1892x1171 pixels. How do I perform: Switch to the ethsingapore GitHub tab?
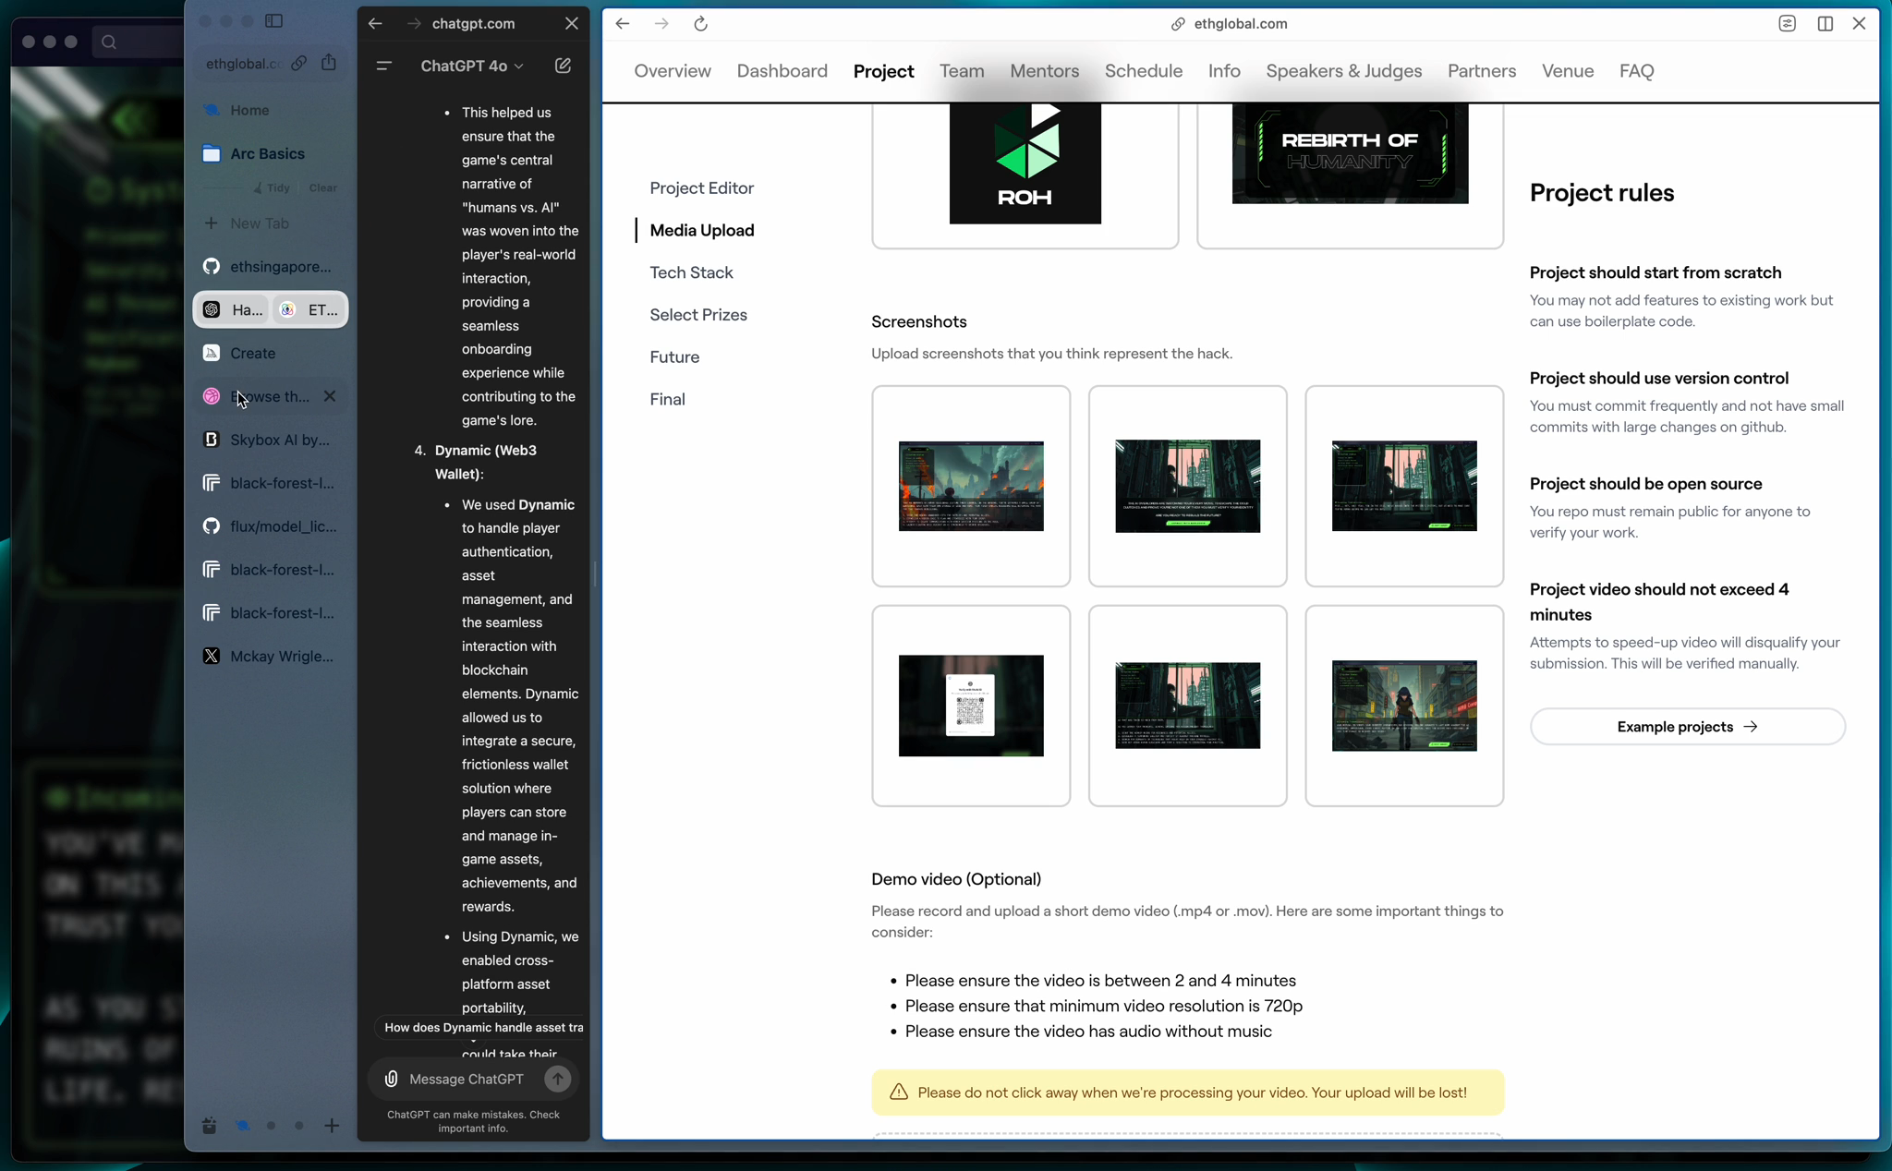coord(270,267)
